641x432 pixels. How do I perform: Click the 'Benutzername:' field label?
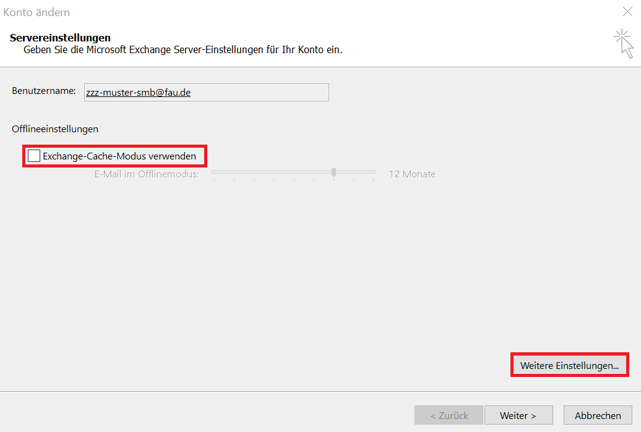pos(43,91)
